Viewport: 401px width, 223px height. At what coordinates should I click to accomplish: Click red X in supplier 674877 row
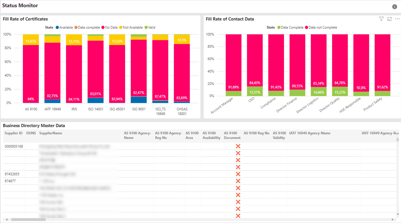click(238, 181)
